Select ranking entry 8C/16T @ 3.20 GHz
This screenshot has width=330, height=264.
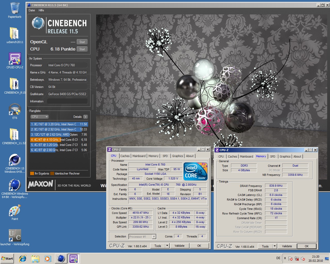coord(59,124)
